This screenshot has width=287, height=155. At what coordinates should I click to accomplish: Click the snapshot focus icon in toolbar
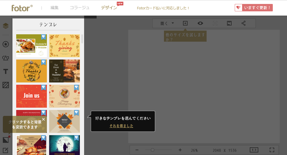215,23
